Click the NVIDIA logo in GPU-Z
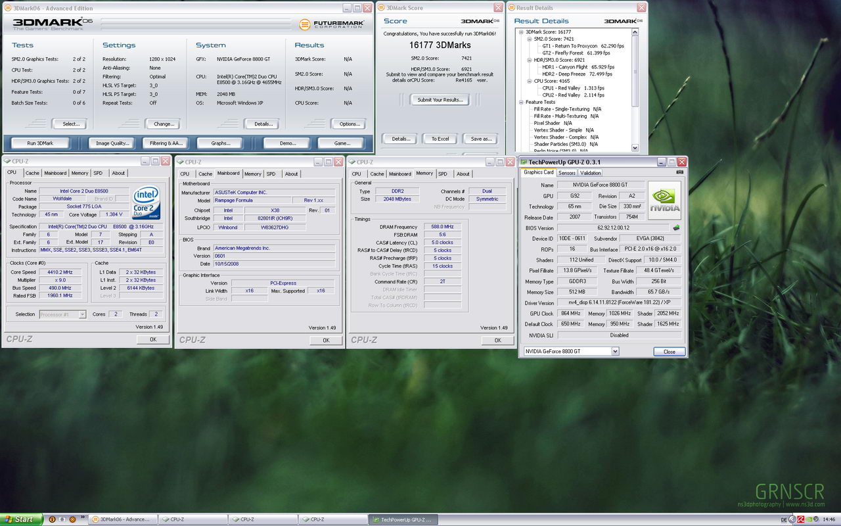This screenshot has height=526, width=841. coord(664,201)
